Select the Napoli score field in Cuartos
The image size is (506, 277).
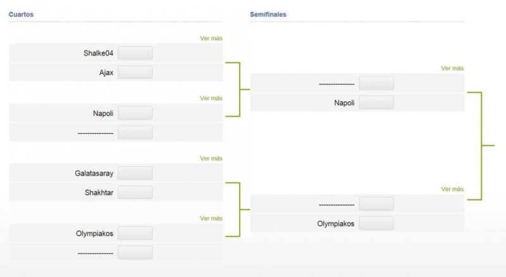pos(135,113)
